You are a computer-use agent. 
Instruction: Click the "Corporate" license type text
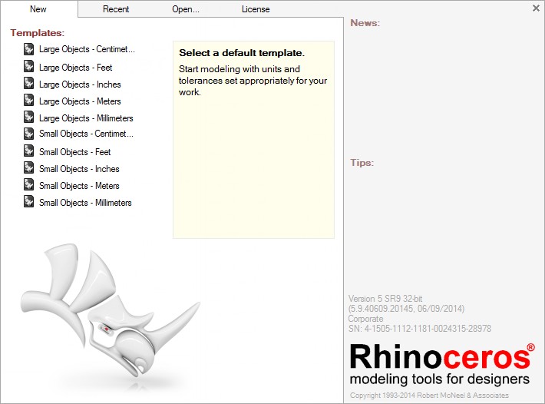point(365,319)
